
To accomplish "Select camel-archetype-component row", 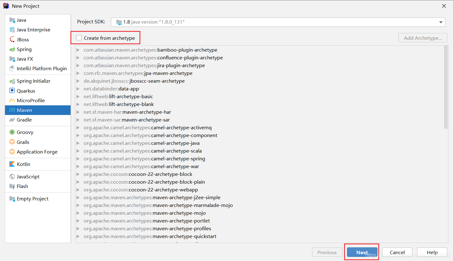I will coord(260,135).
